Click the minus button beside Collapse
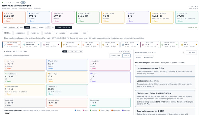202x115 pixels. 183,52
